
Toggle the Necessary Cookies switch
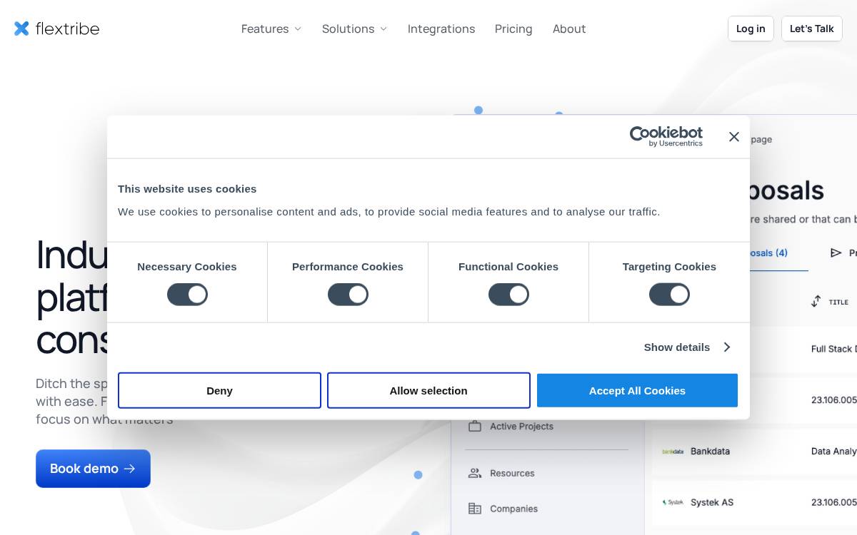pyautogui.click(x=187, y=295)
